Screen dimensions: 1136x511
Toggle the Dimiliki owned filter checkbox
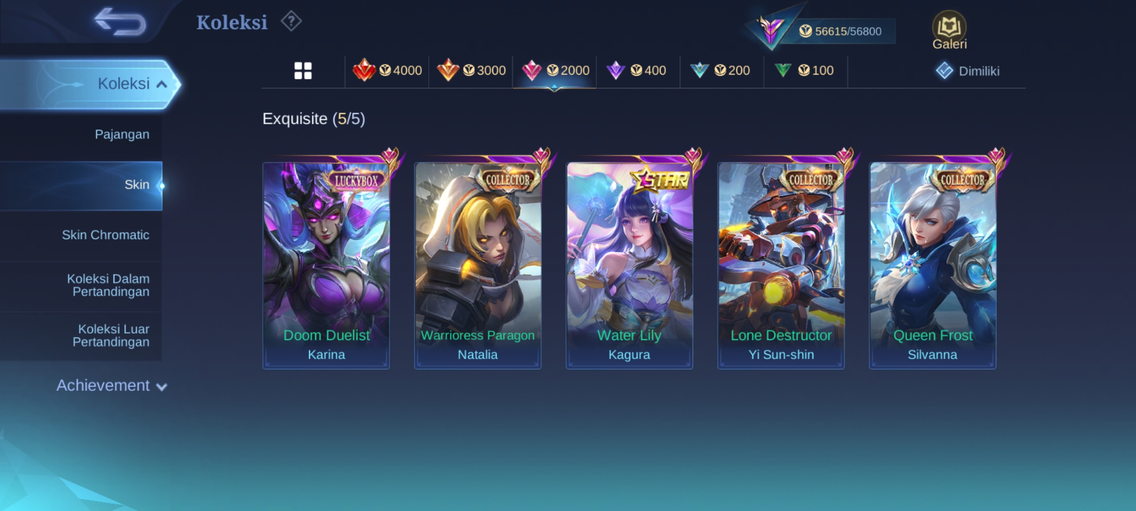[944, 71]
